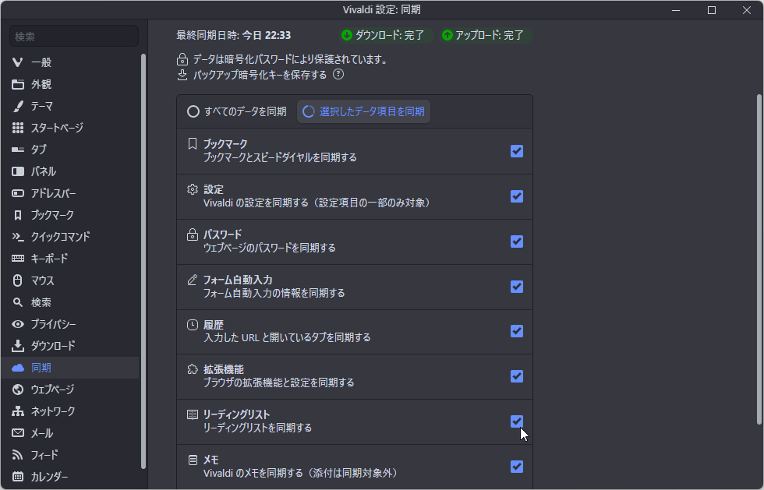Click the フィード sidebar icon

[x=17, y=454]
